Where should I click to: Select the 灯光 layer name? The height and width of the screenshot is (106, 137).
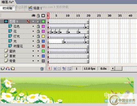click(16, 36)
